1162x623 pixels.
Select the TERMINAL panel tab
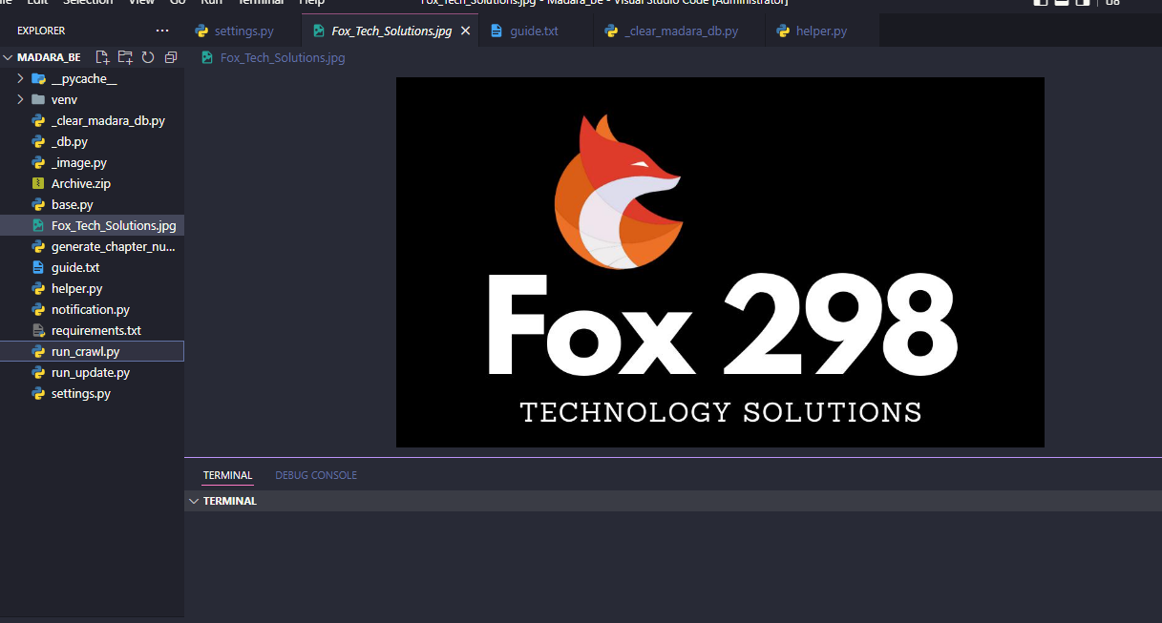pos(227,475)
